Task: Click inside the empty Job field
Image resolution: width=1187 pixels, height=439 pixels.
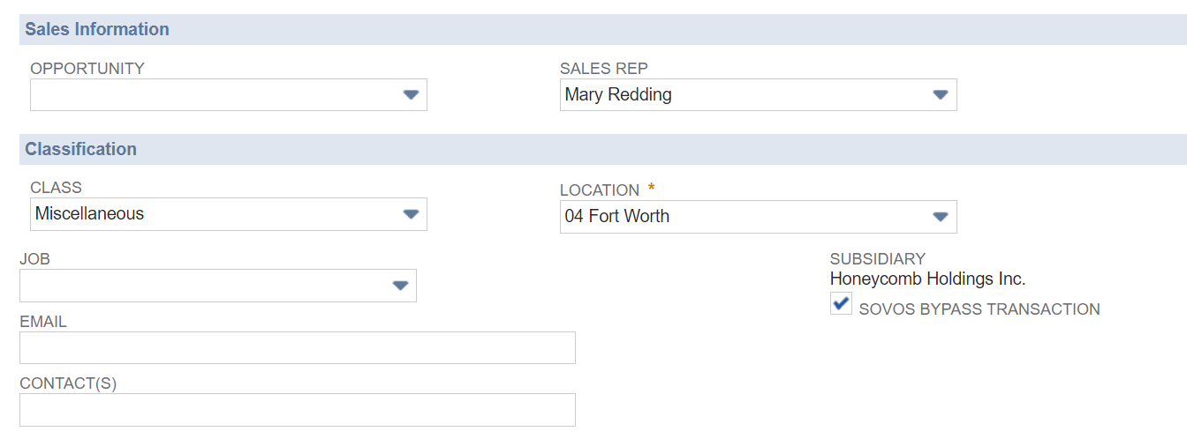Action: pos(203,286)
